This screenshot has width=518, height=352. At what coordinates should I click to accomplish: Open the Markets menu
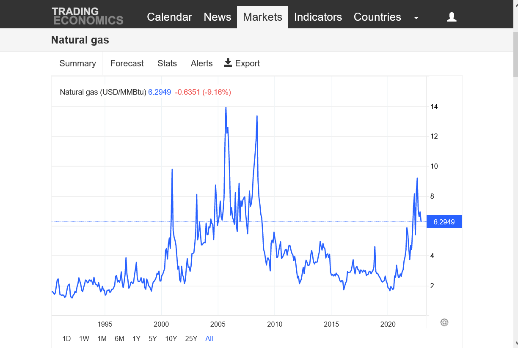[x=262, y=17]
